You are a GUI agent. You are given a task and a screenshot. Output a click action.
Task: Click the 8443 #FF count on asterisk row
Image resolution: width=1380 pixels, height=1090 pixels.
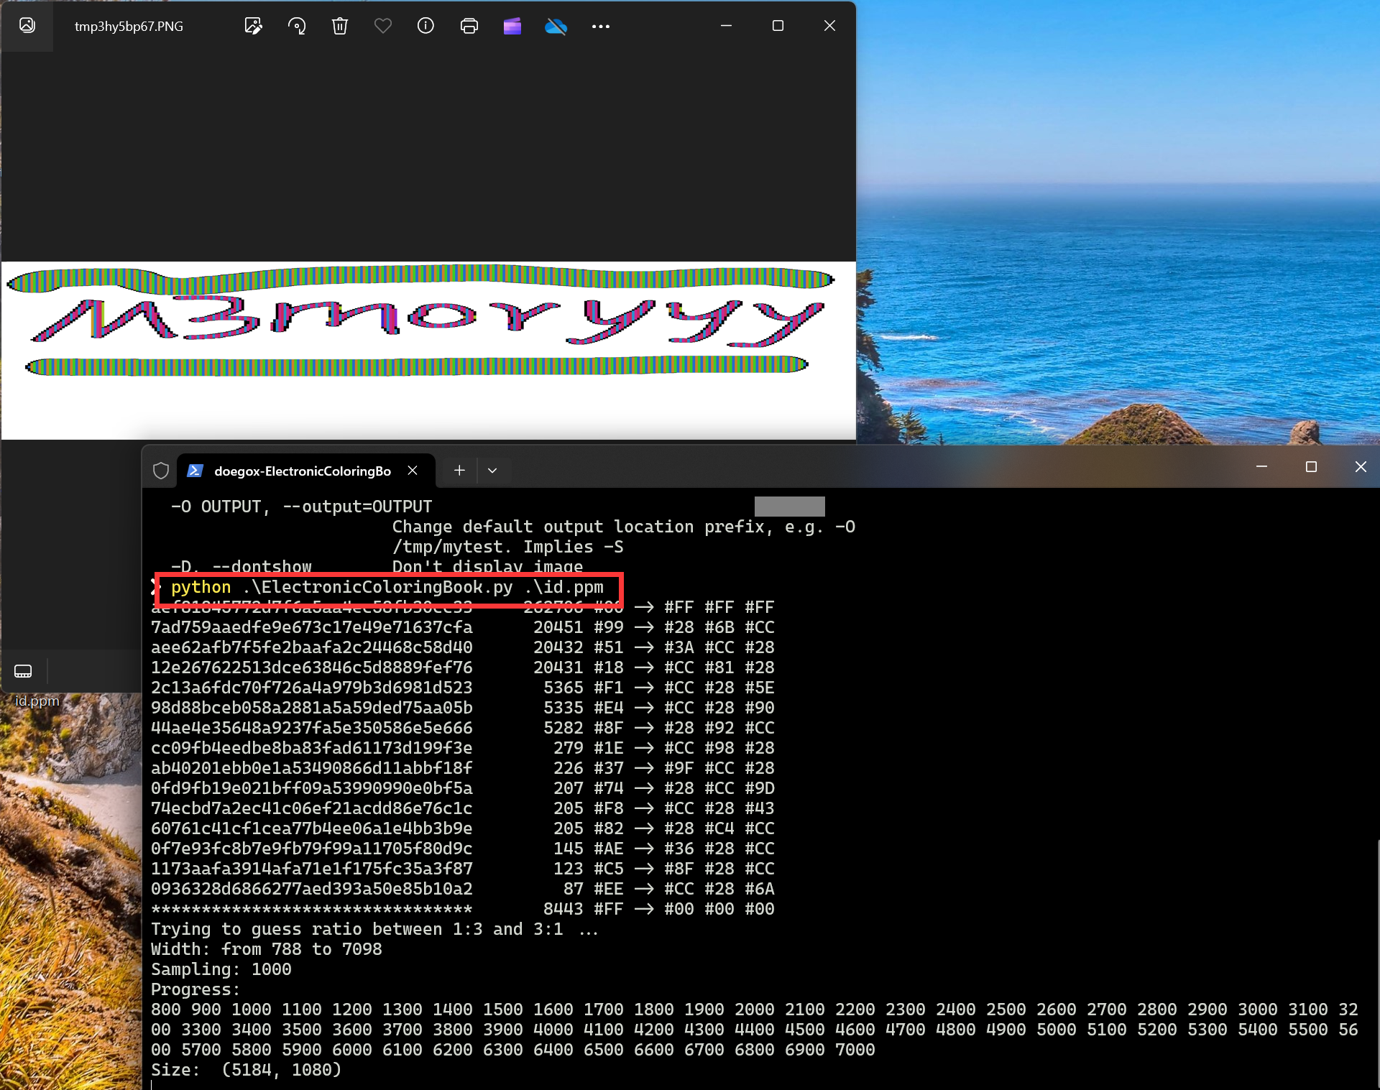[x=583, y=909]
